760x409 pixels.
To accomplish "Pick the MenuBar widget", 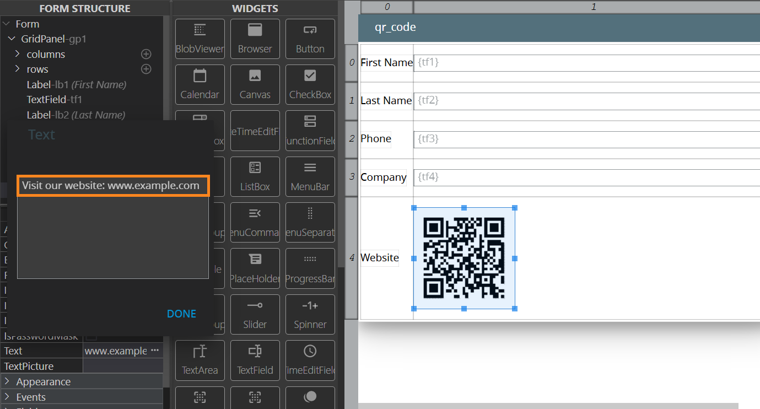I will (310, 177).
